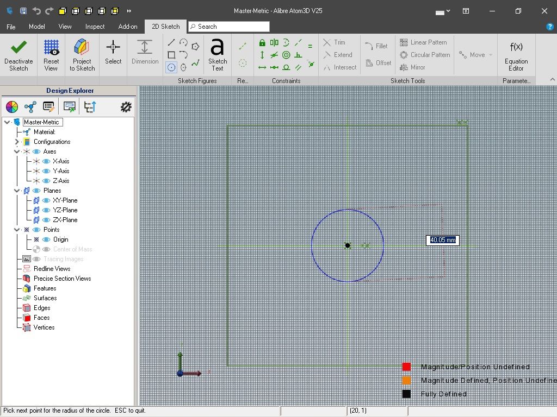Click the Help question mark icon
Image resolution: width=557 pixels, height=417 pixels.
tap(549, 27)
